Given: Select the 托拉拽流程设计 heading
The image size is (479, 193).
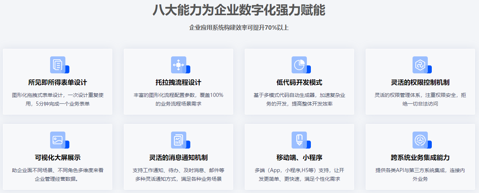Looking at the screenshot, I should click(178, 83).
